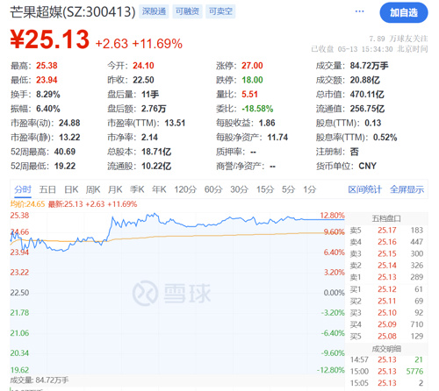
Task: Switch to the 120分 chart tab
Action: [x=185, y=189]
